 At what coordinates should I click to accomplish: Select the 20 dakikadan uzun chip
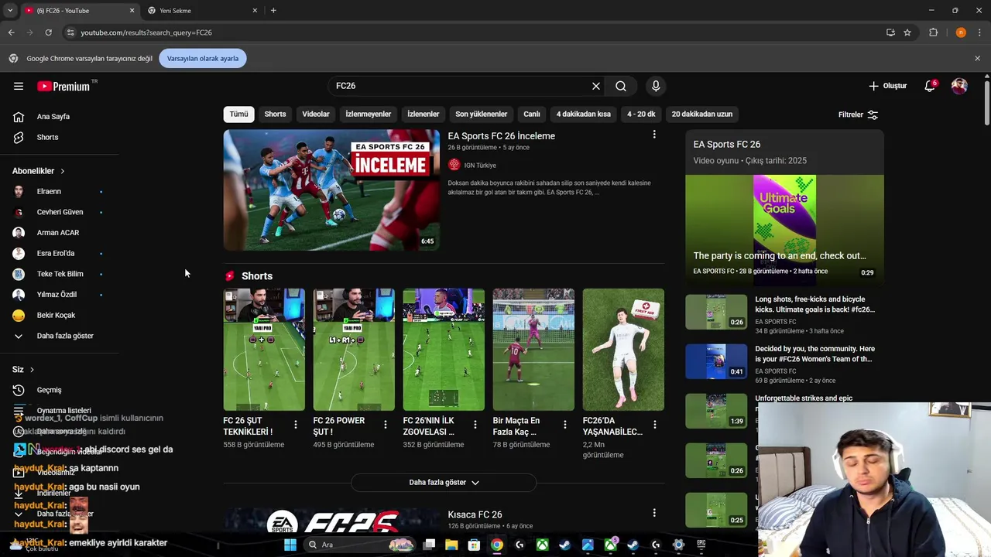pos(702,114)
